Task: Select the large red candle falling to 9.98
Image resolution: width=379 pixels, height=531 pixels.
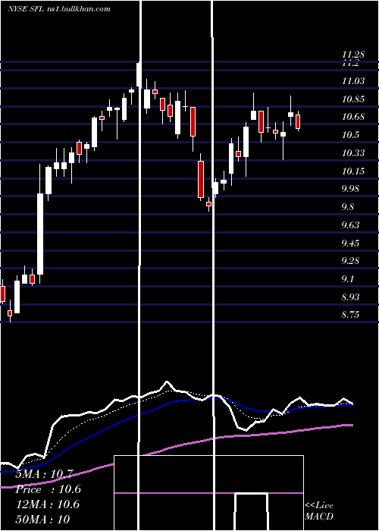Action: [201, 179]
